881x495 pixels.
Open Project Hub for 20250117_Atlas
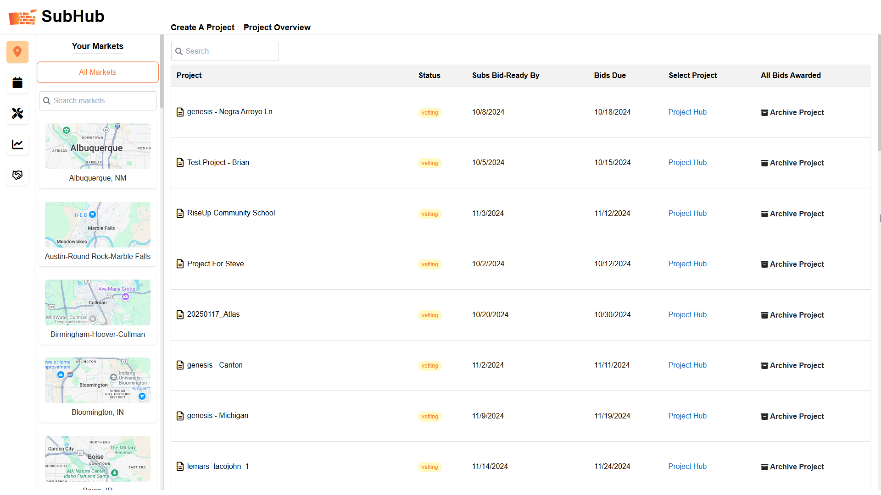point(687,315)
